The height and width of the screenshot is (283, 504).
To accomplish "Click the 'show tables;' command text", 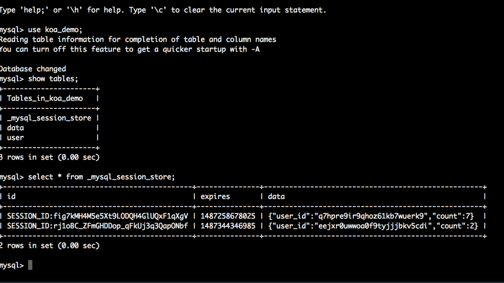I will (x=53, y=79).
